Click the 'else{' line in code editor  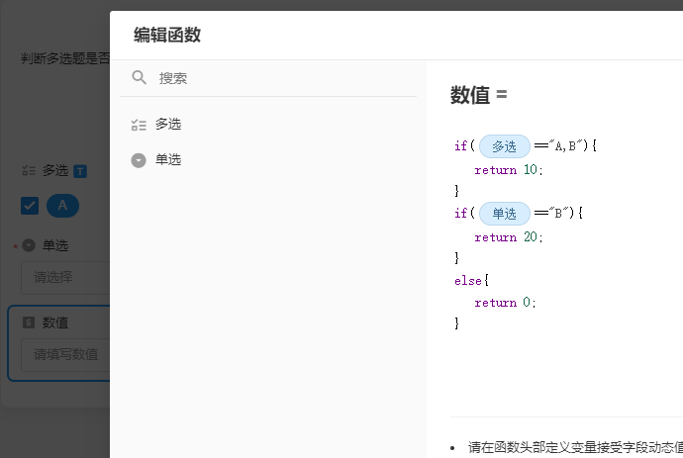pos(471,280)
